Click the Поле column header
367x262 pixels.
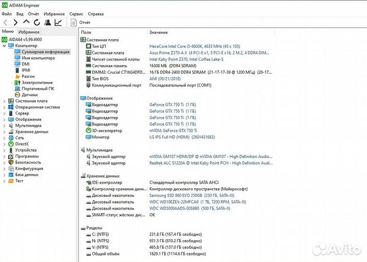click(113, 32)
